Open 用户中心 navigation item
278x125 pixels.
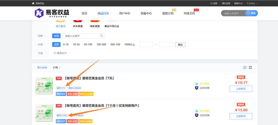tap(125, 14)
